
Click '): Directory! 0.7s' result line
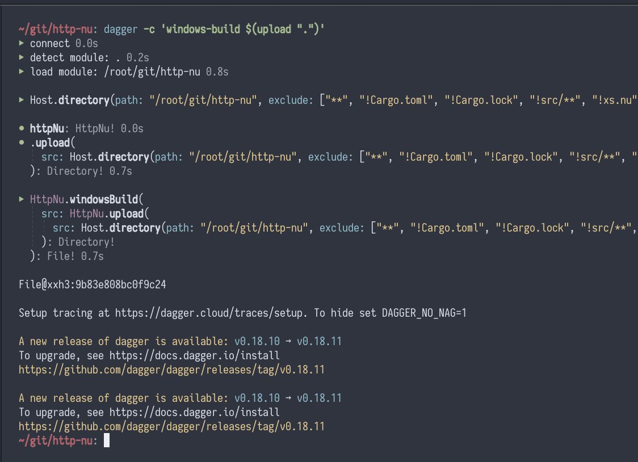click(81, 171)
